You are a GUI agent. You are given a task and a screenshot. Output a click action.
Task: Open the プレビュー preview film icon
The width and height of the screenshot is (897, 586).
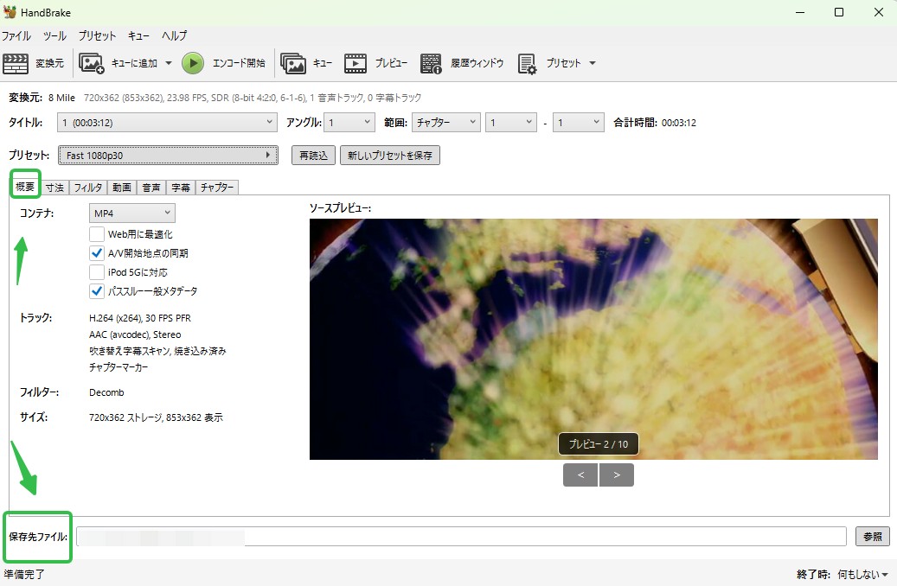(356, 63)
